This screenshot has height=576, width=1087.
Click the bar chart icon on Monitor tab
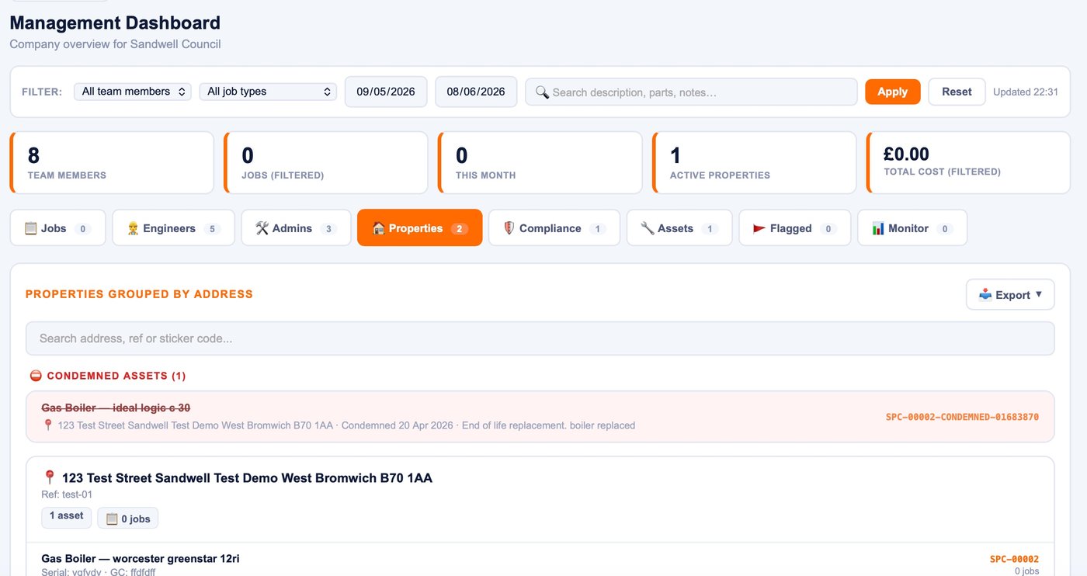878,228
